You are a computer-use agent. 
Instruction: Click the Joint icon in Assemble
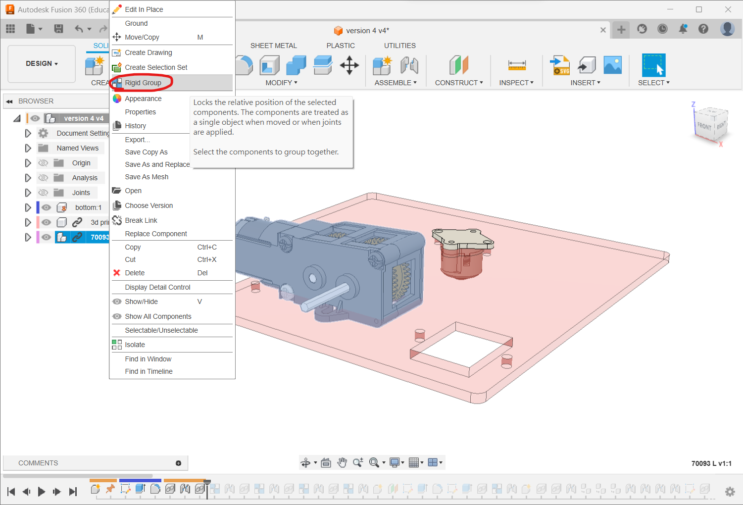click(x=409, y=65)
